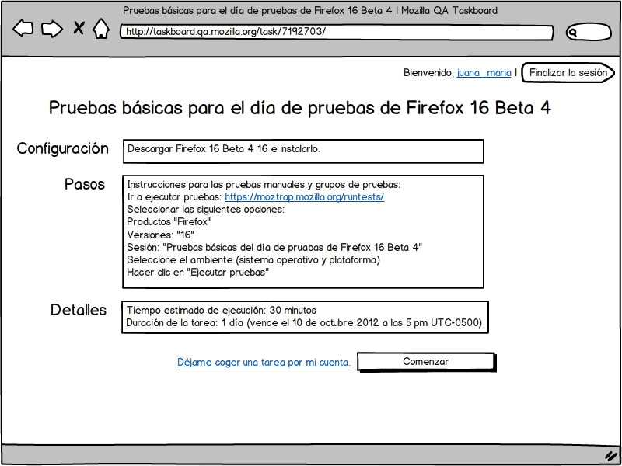Click the 'Duración de la tarea' line
This screenshot has width=622, height=466.
[304, 323]
